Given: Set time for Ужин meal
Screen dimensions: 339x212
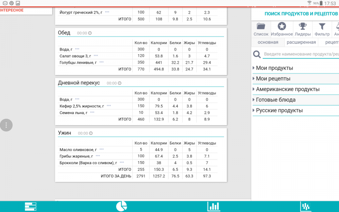Looking at the screenshot, I should click(x=85, y=133).
